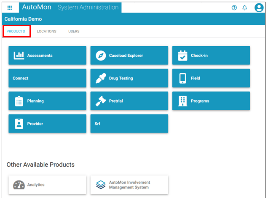Click the Caseload Explorer compass icon
This screenshot has width=268, height=199.
pyautogui.click(x=101, y=56)
